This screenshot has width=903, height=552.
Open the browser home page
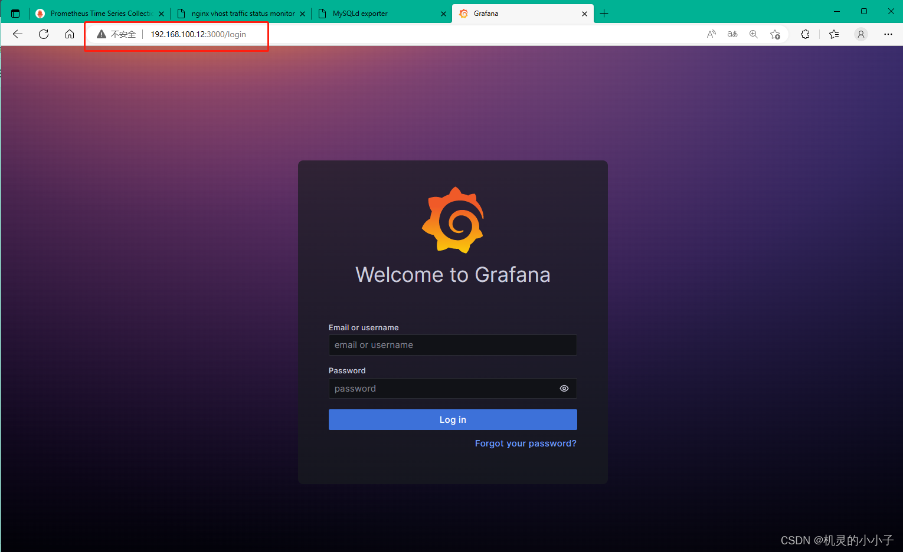coord(70,34)
